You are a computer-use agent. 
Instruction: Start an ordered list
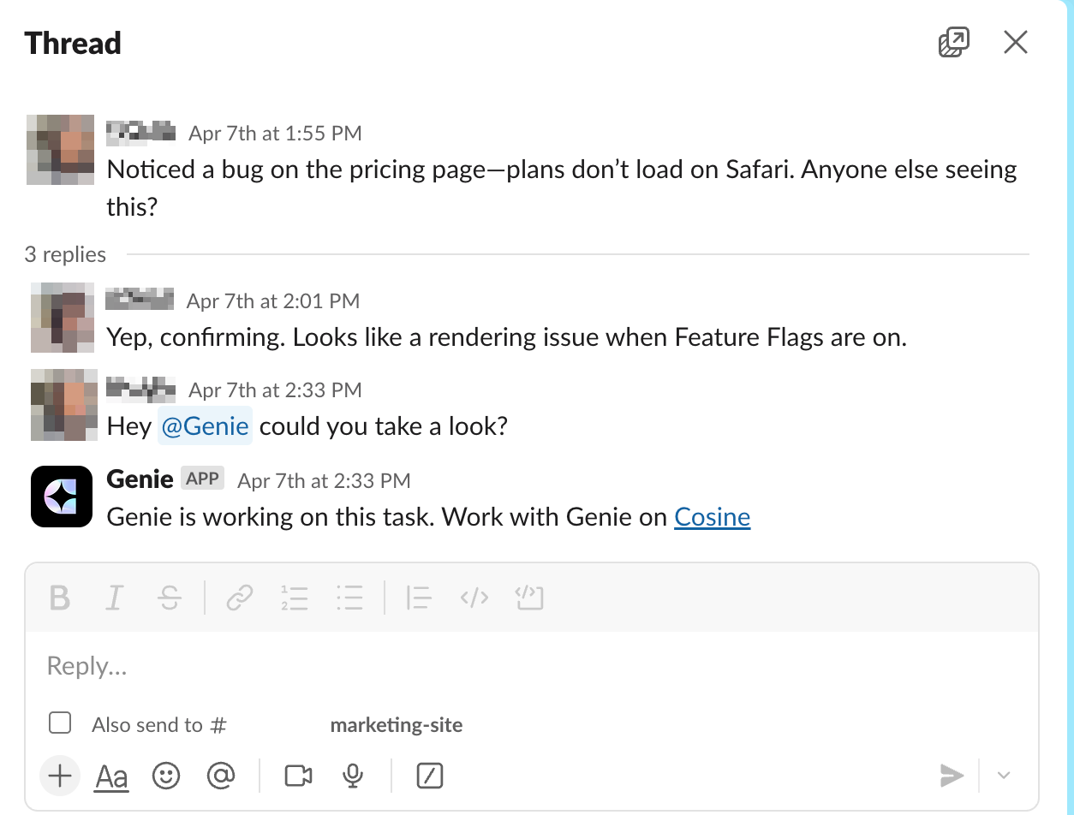pos(294,598)
